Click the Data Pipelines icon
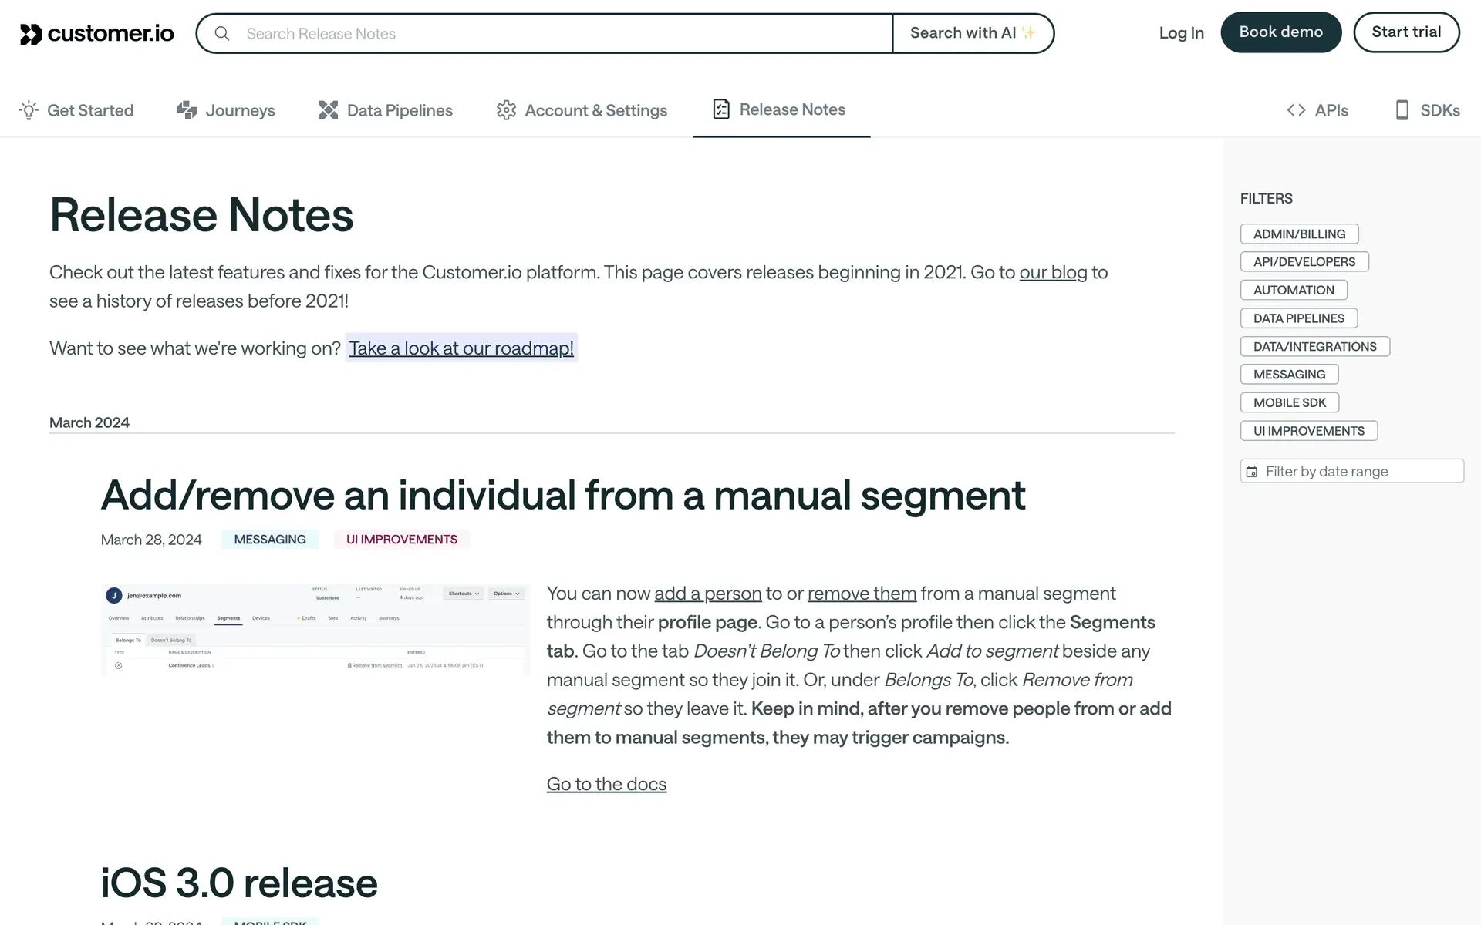The height and width of the screenshot is (925, 1481). click(x=329, y=110)
